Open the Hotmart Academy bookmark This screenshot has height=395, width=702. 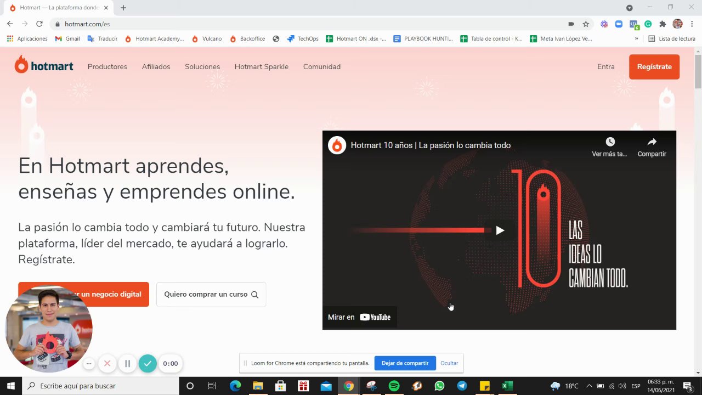pyautogui.click(x=154, y=39)
